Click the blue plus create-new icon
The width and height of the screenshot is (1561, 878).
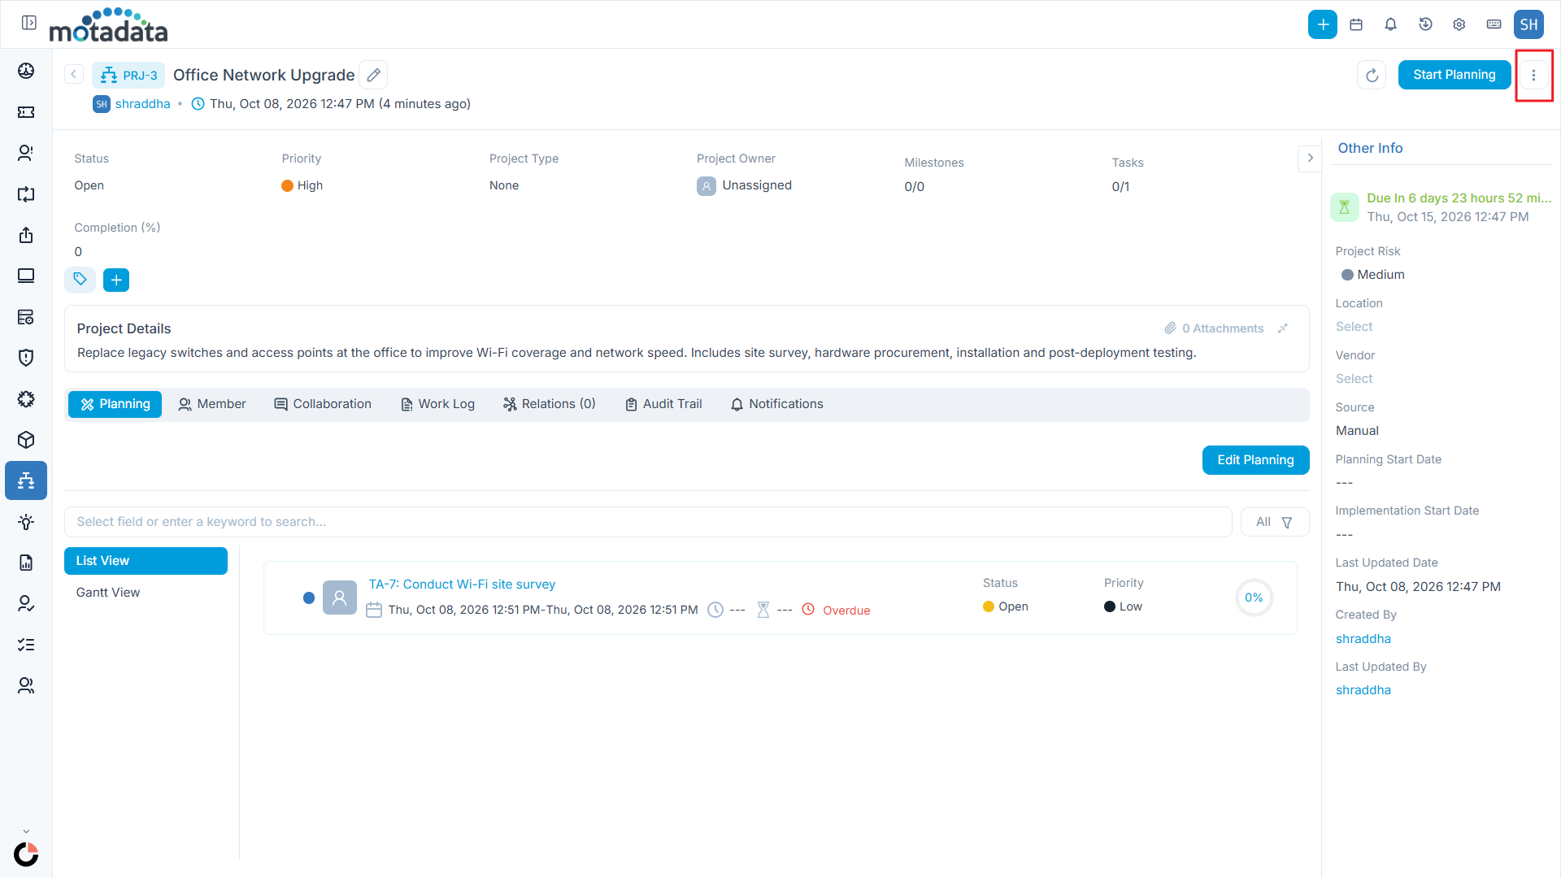(1323, 24)
